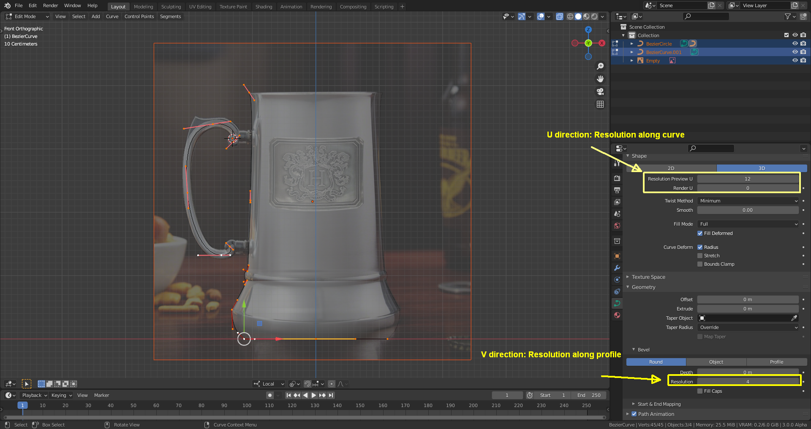811x429 pixels.
Task: Collapse the Geometry panel
Action: pyautogui.click(x=627, y=287)
